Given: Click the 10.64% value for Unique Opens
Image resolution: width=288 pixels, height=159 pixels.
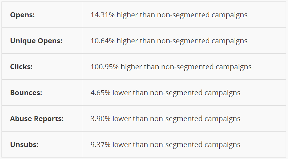Looking at the screenshot, I should tap(103, 41).
